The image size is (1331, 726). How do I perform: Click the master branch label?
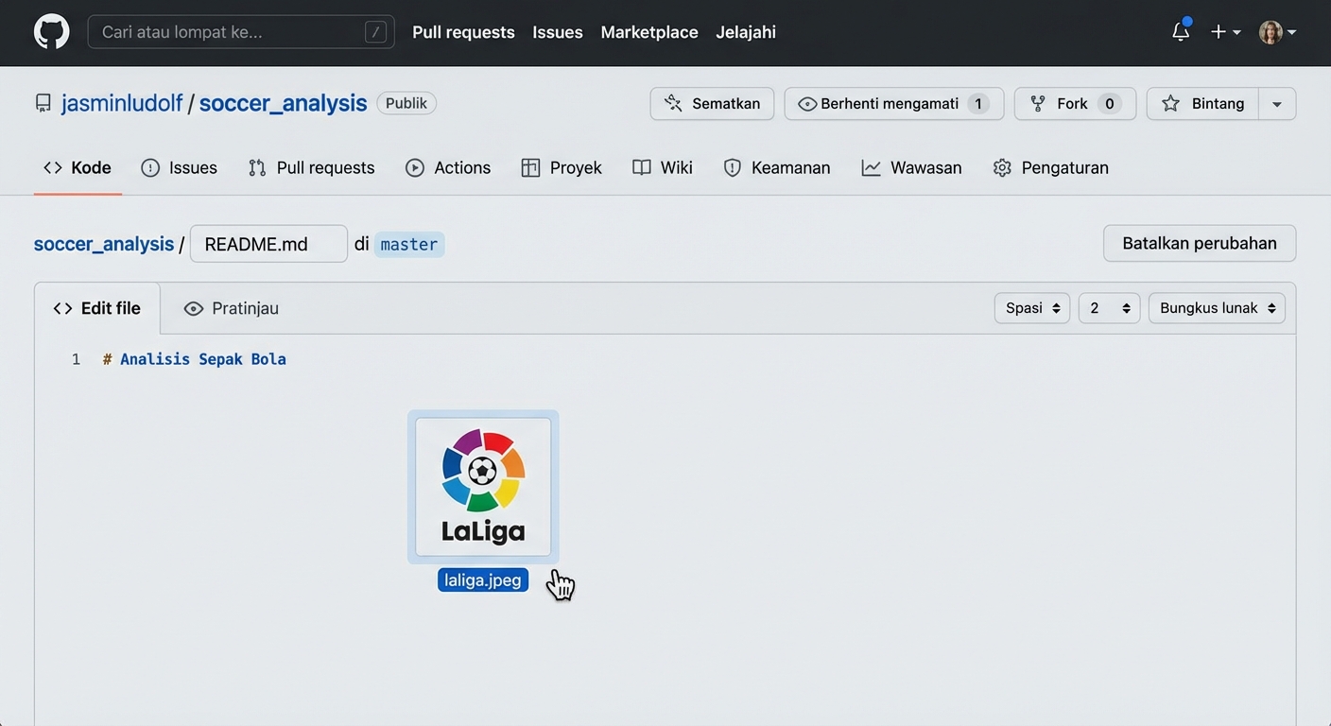[409, 244]
